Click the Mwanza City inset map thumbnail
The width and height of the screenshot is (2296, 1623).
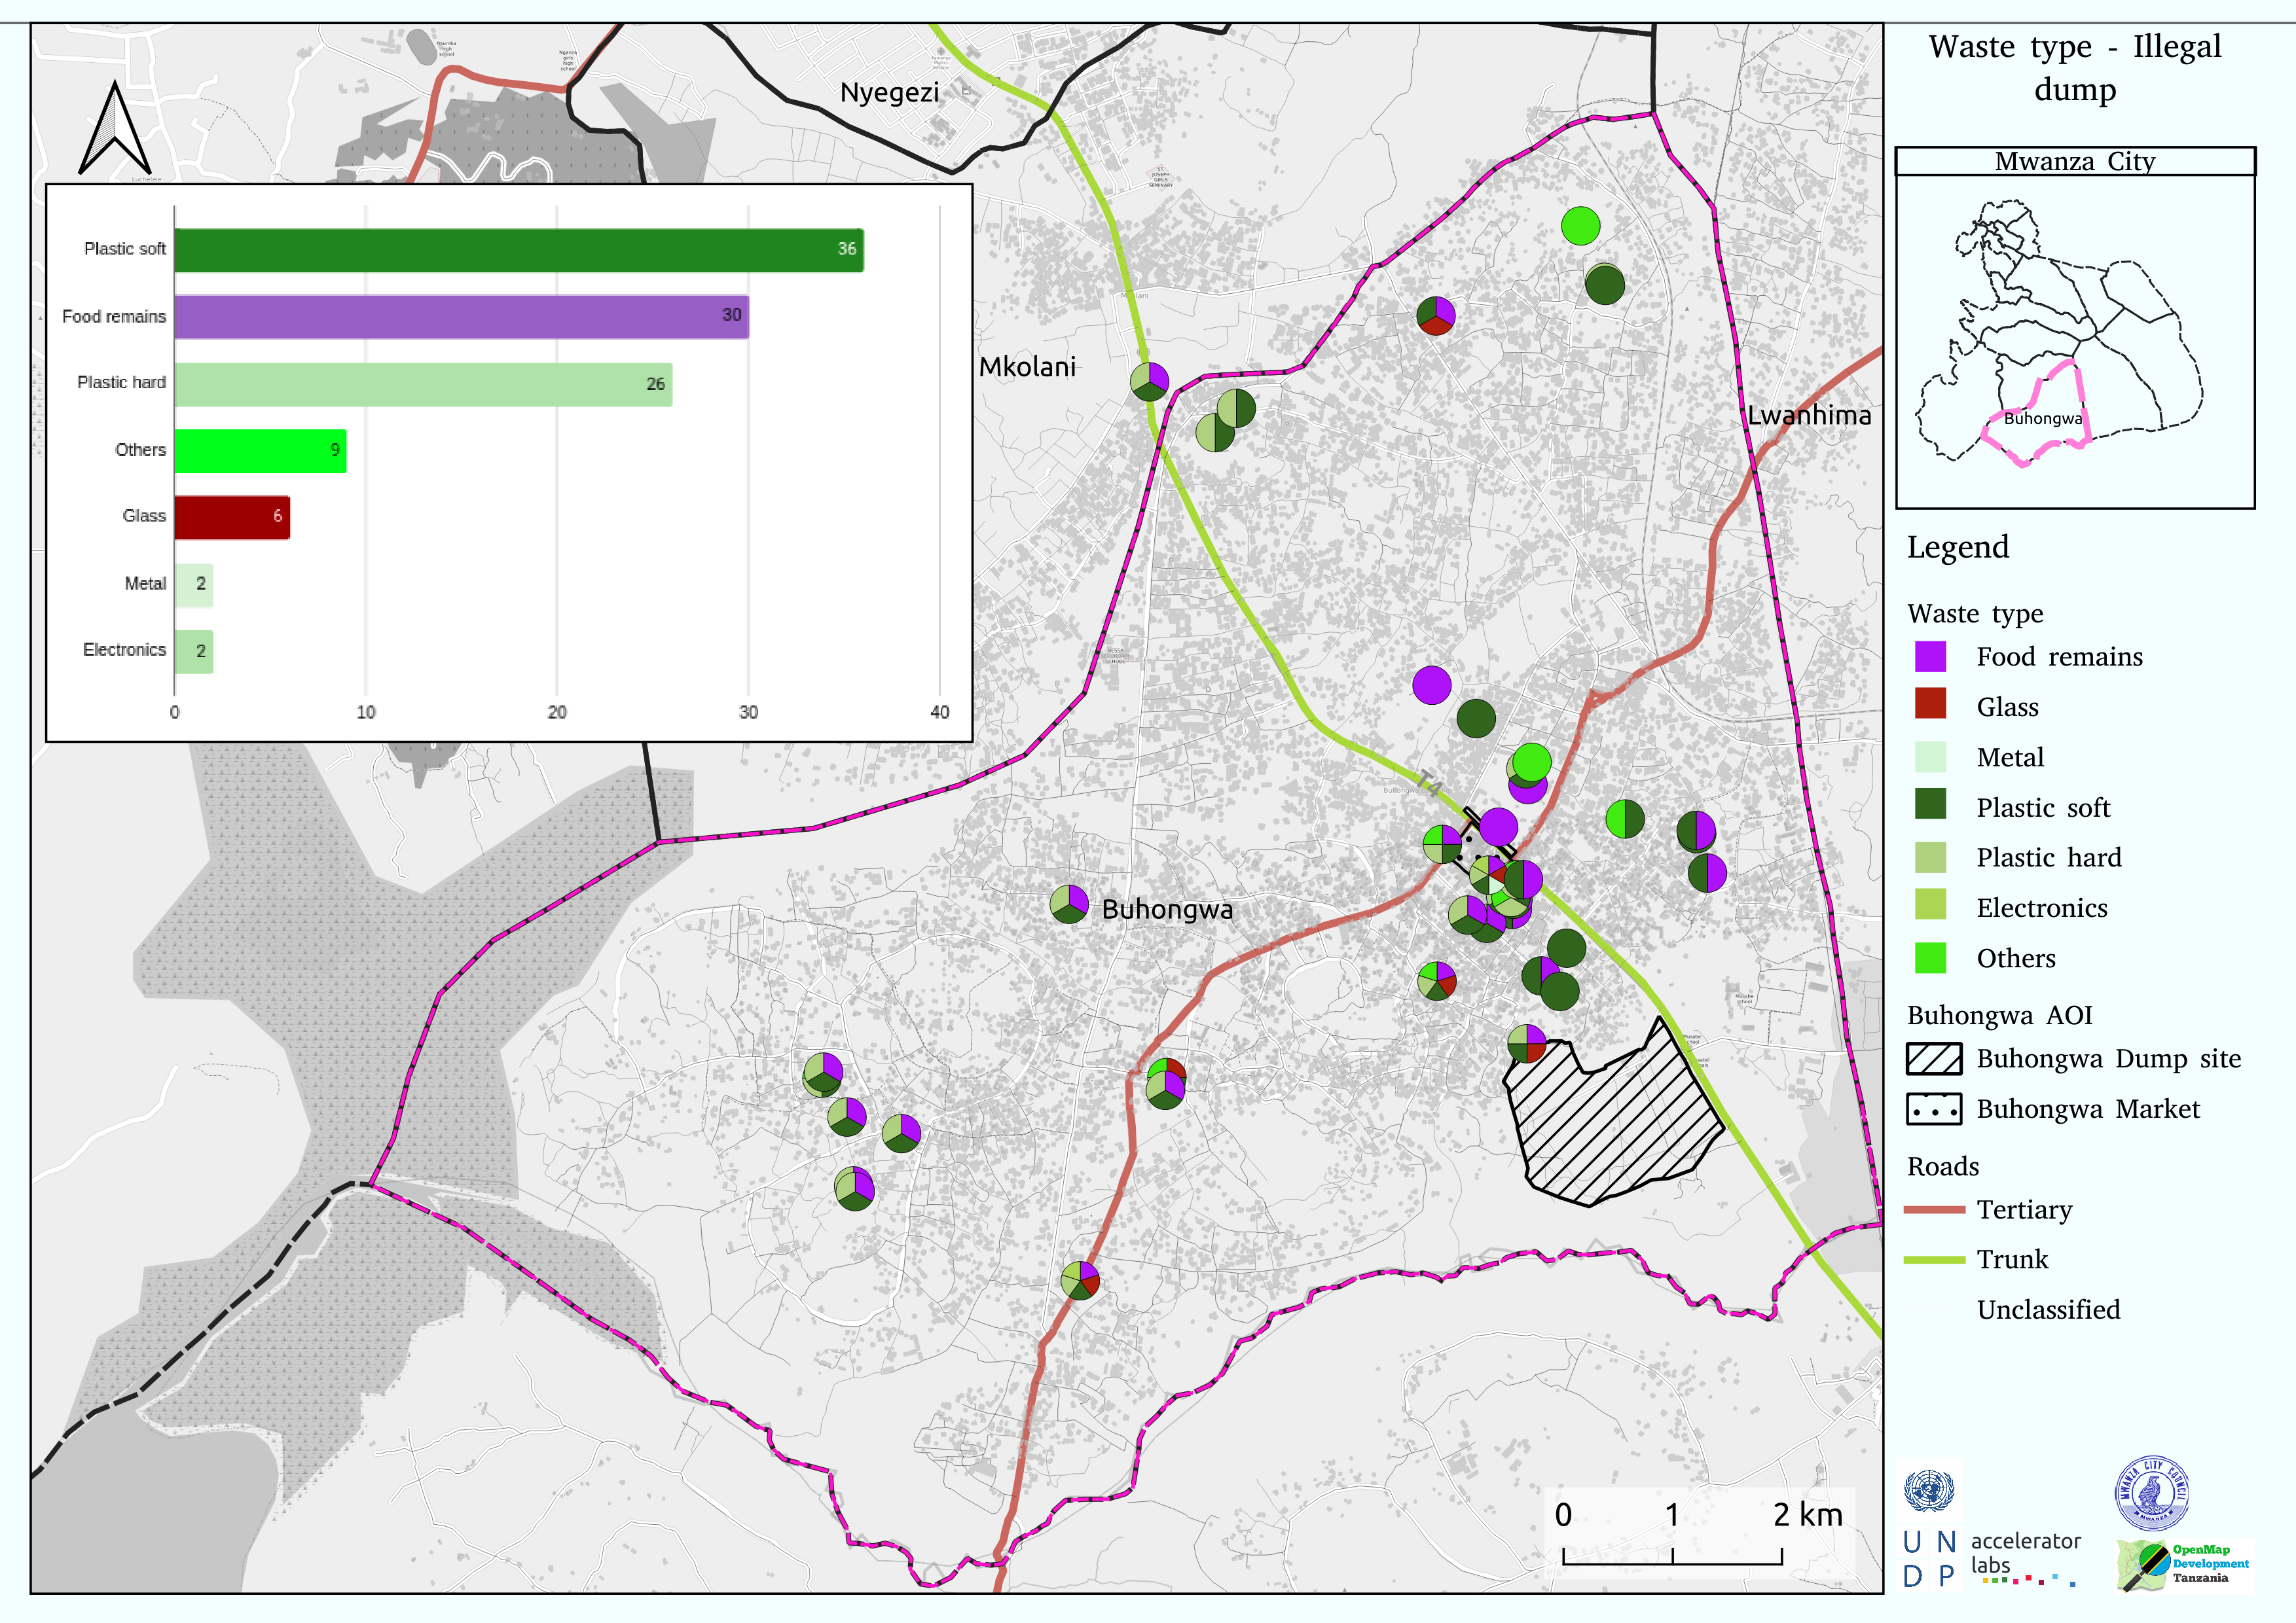[x=2075, y=341]
